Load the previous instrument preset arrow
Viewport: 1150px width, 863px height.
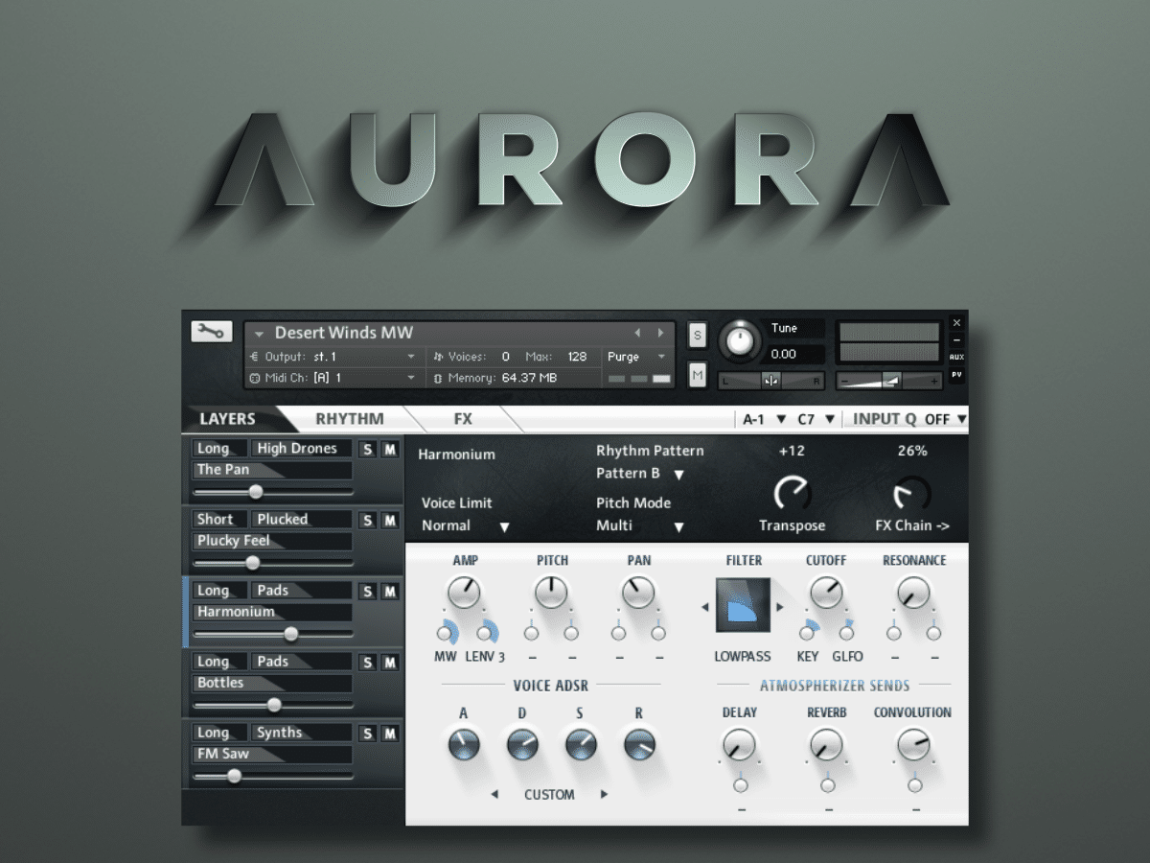coord(638,333)
